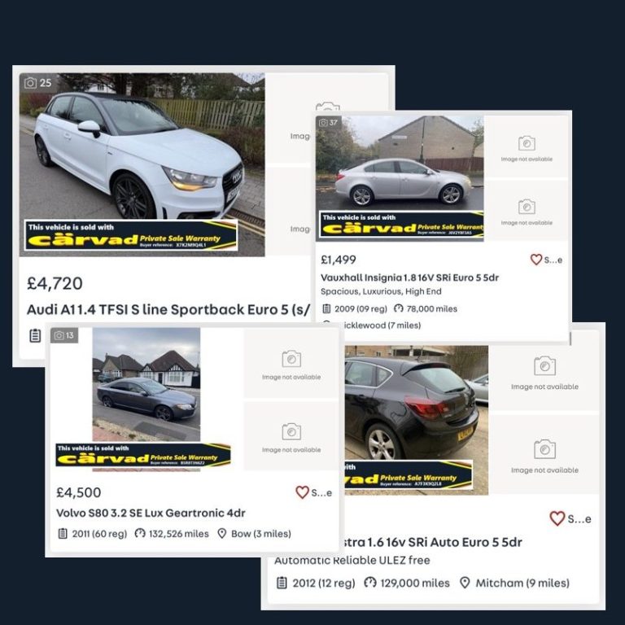Click the location pin icon beside Mitcham
This screenshot has width=625, height=625.
[465, 583]
